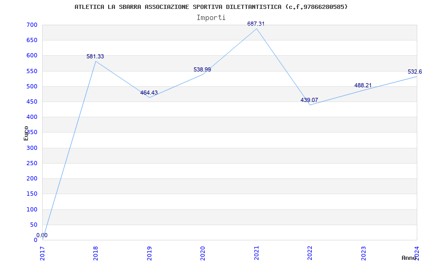
Task: Select the 2023 x-axis label
Action: coord(363,254)
